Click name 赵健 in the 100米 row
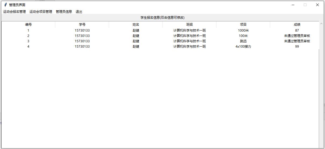 136,36
